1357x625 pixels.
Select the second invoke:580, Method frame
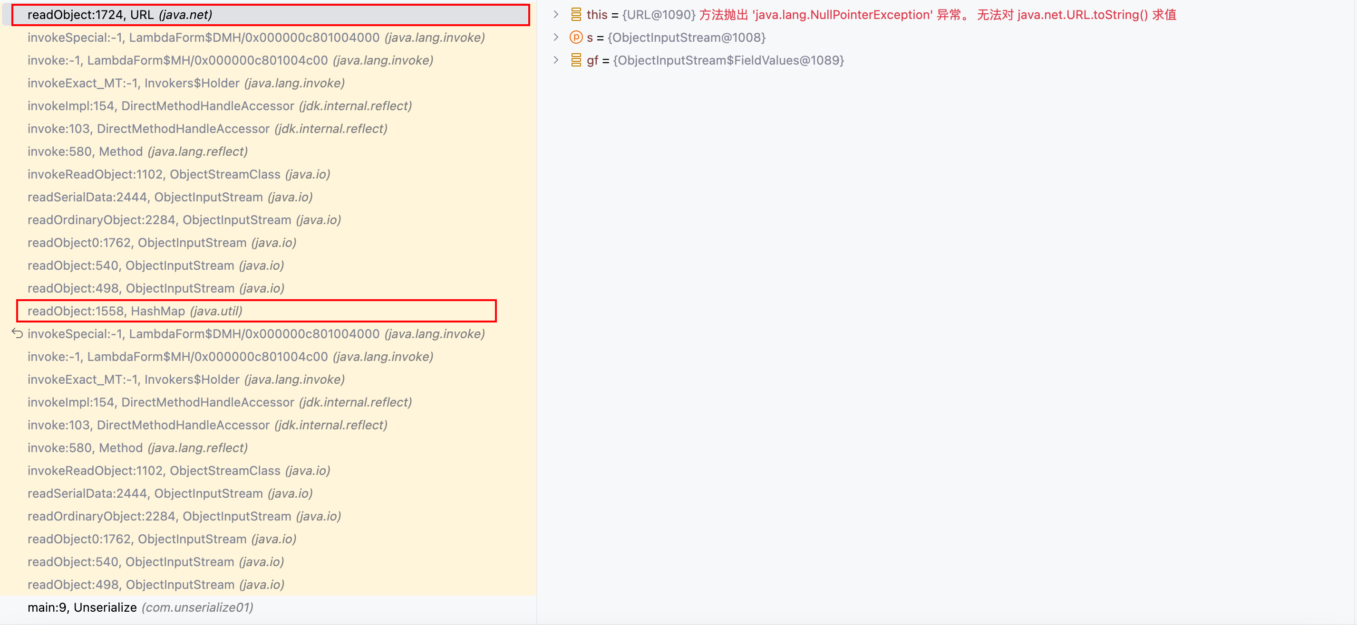[137, 448]
